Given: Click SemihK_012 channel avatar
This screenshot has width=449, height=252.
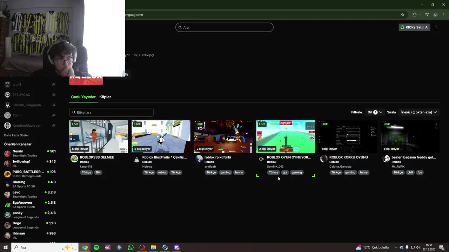Looking at the screenshot, I should pyautogui.click(x=261, y=159).
